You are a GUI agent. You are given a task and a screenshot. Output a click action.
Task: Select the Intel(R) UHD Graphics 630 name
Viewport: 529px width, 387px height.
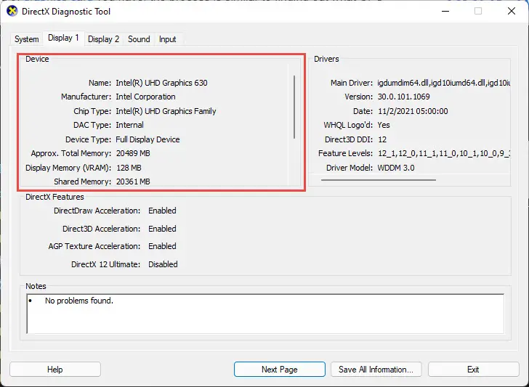[161, 83]
